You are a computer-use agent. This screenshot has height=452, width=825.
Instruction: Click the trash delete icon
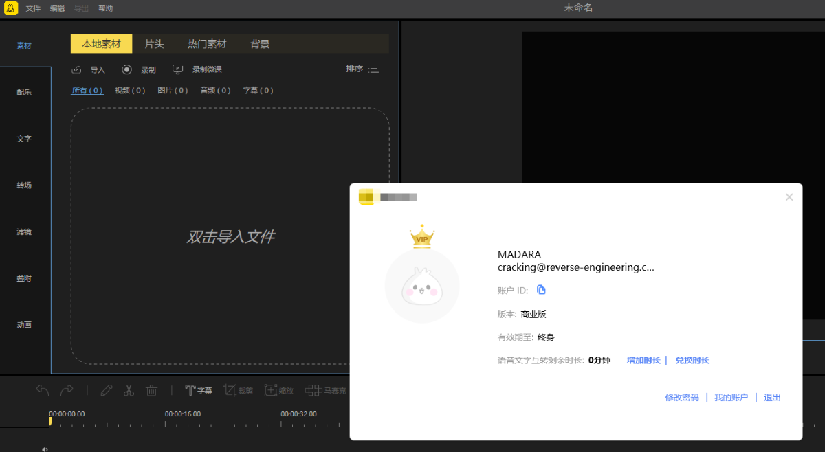pos(152,390)
